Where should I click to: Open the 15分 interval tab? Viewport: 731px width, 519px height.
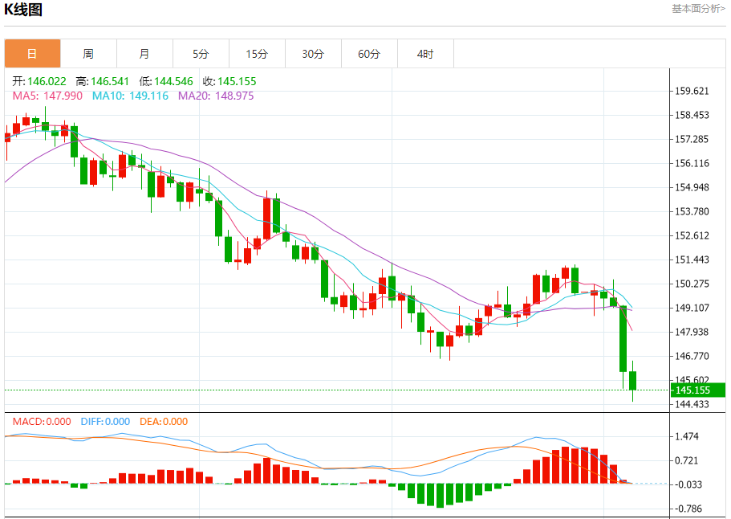(x=257, y=54)
